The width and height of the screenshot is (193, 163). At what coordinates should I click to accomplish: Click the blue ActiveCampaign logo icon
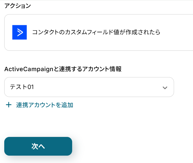20,32
